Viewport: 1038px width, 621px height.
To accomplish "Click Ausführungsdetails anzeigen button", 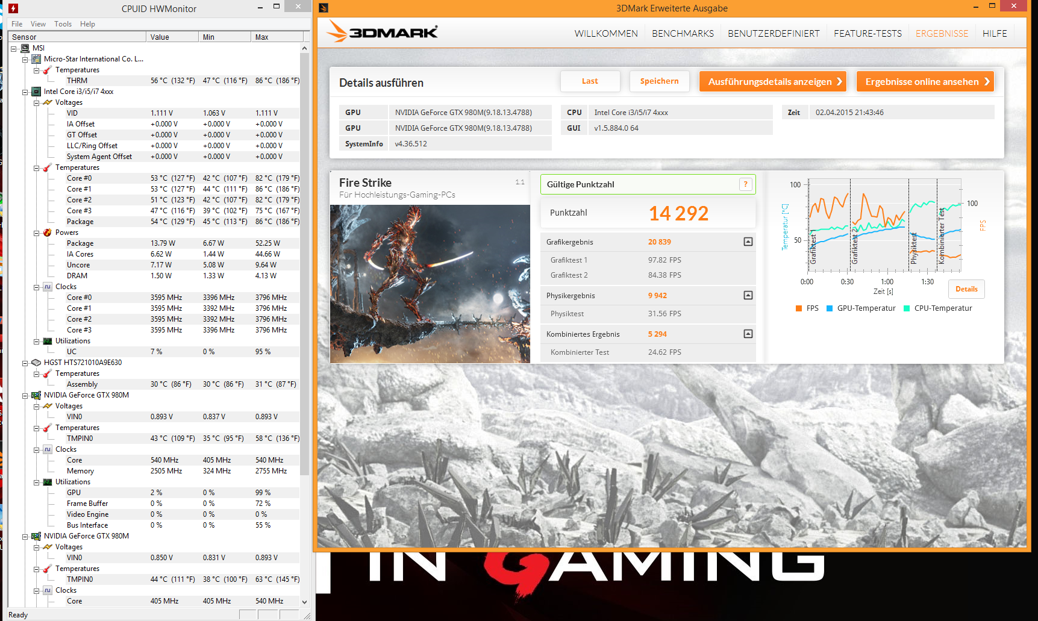I will tap(772, 81).
